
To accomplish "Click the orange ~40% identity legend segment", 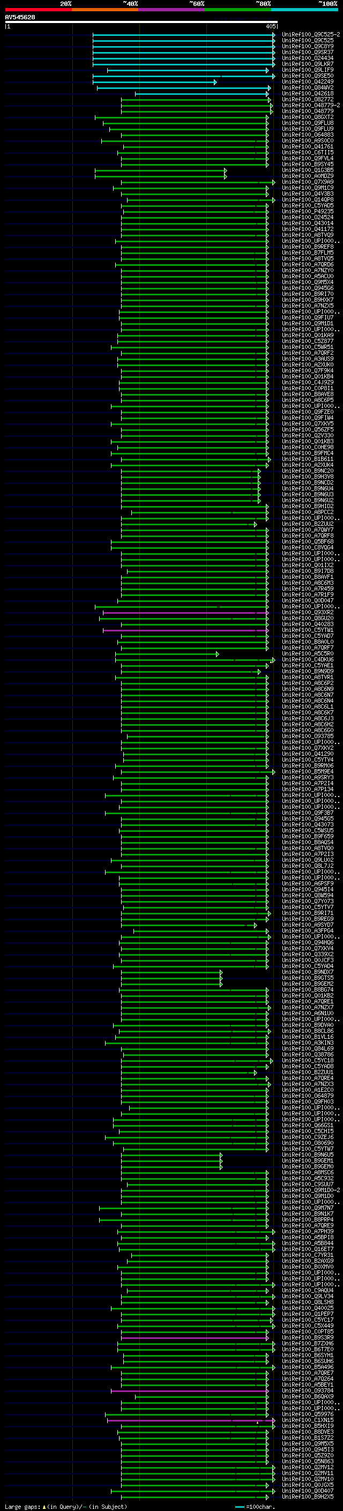I will (105, 10).
